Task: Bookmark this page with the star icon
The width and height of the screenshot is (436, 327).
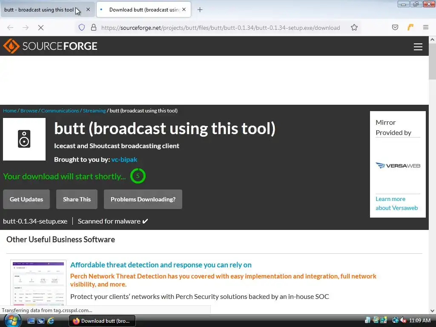Action: click(x=354, y=27)
